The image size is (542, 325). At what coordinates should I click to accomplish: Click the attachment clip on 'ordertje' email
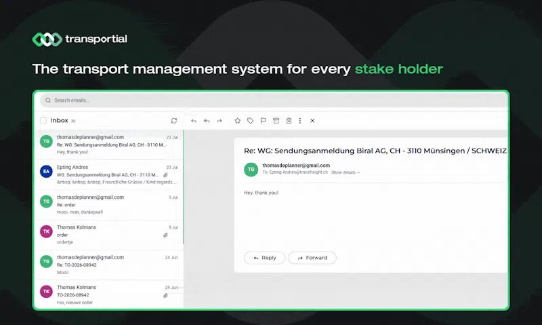pos(165,235)
